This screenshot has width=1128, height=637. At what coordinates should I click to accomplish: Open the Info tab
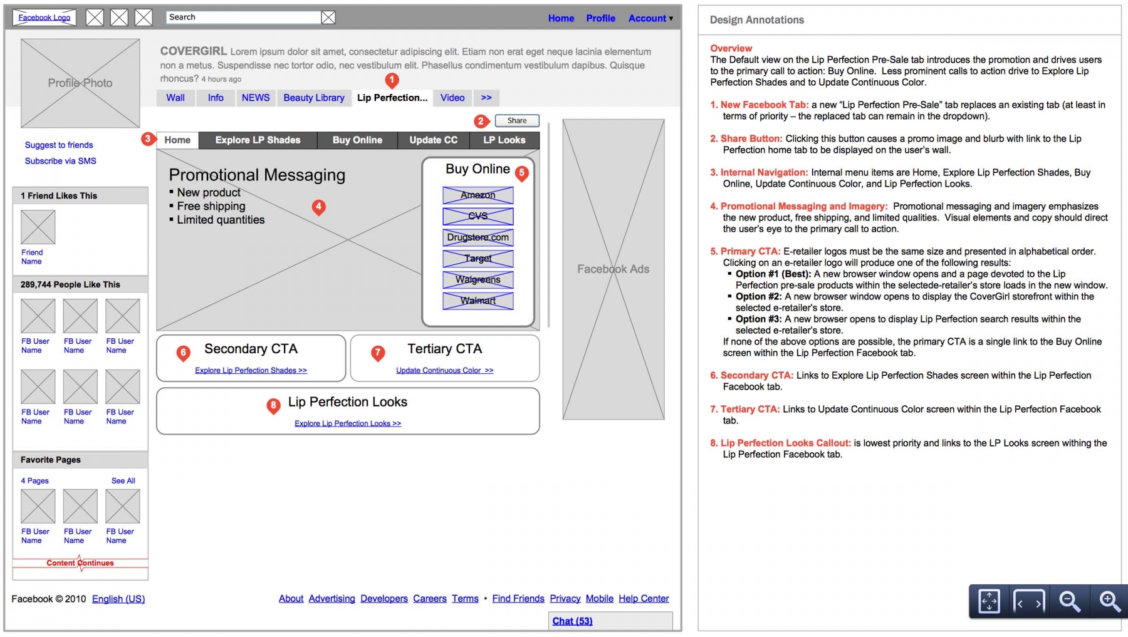tap(216, 98)
